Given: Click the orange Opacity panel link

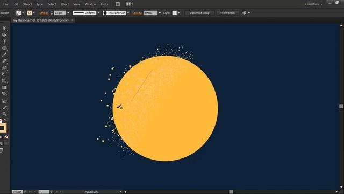Looking at the screenshot, I should click(137, 13).
